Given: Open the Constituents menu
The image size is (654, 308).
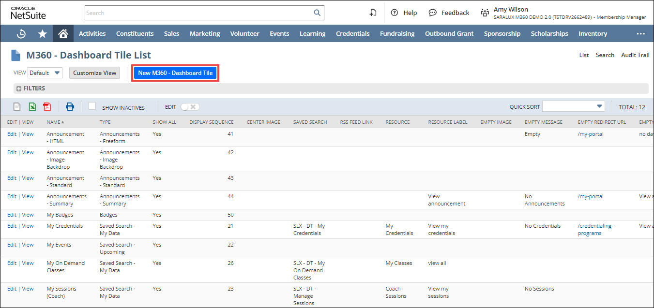Looking at the screenshot, I should pyautogui.click(x=135, y=34).
